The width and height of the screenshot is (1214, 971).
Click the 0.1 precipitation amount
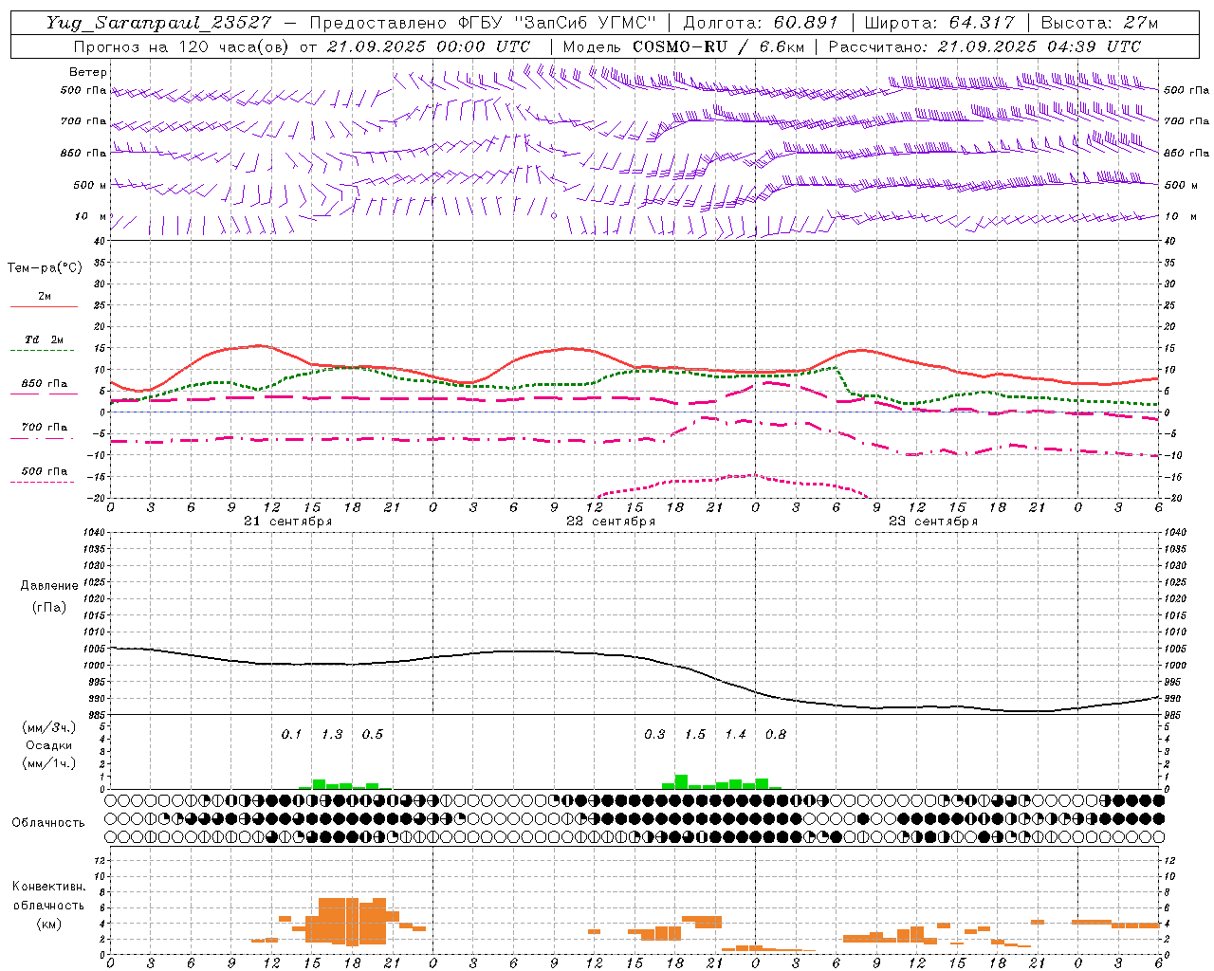[292, 735]
